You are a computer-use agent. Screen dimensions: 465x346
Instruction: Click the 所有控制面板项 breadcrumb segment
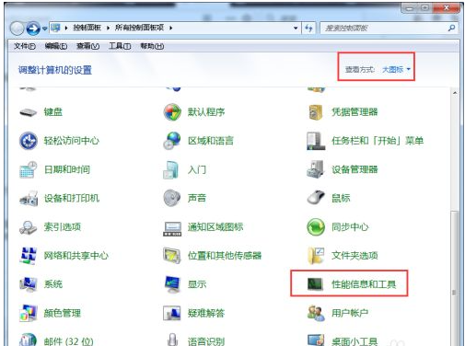(x=139, y=28)
